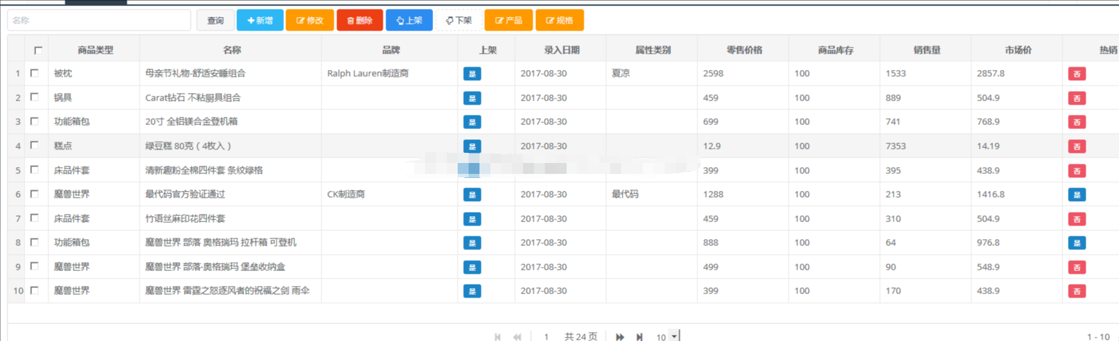
Task: Click blue 热销 badge for 拉杆箱 row
Action: point(1077,243)
